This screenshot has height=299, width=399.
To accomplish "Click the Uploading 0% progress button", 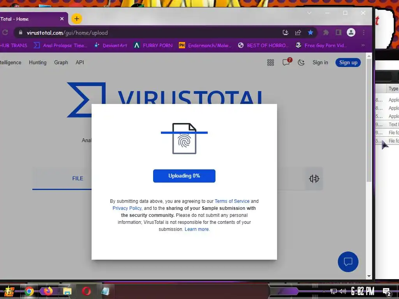I will click(184, 176).
